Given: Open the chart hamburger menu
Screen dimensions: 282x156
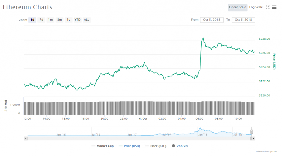Looking at the screenshot, I should coord(274,7).
